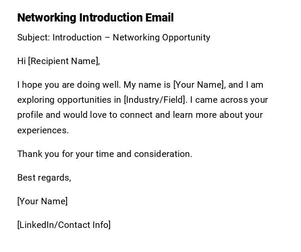Select the "[Industry/Field]" placeholder
The height and width of the screenshot is (252, 301).
[155, 100]
